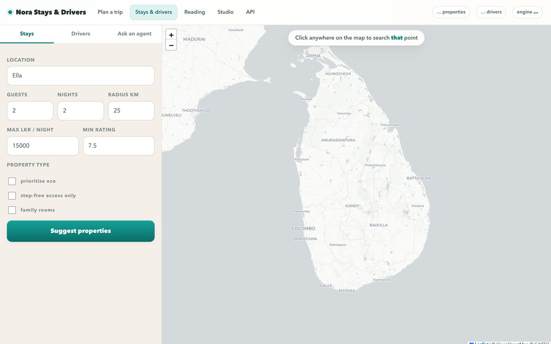This screenshot has width=551, height=344.
Task: Zoom out on the map
Action: (171, 45)
